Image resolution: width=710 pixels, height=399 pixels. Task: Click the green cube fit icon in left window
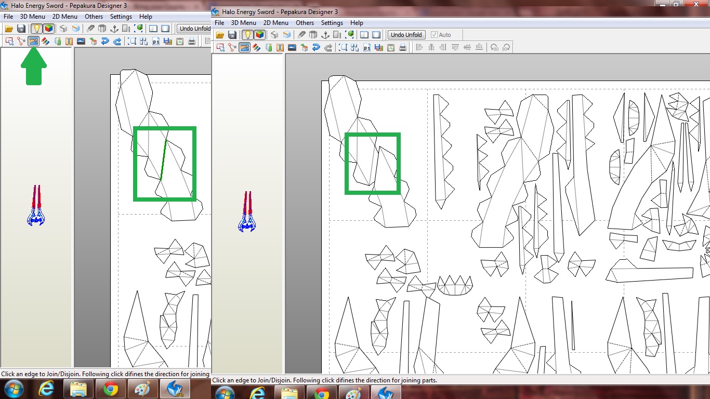[139, 28]
